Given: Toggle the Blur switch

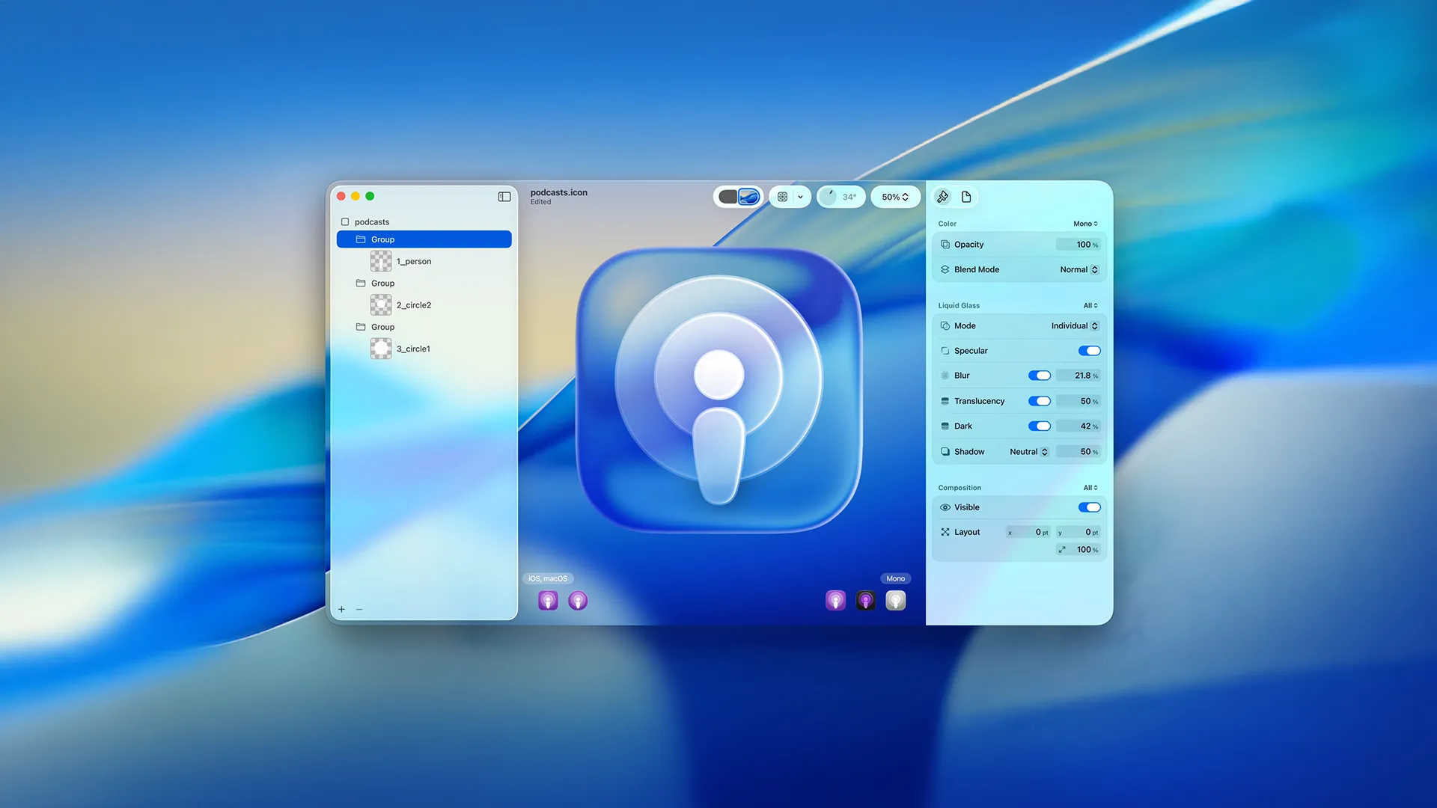Looking at the screenshot, I should (x=1040, y=376).
